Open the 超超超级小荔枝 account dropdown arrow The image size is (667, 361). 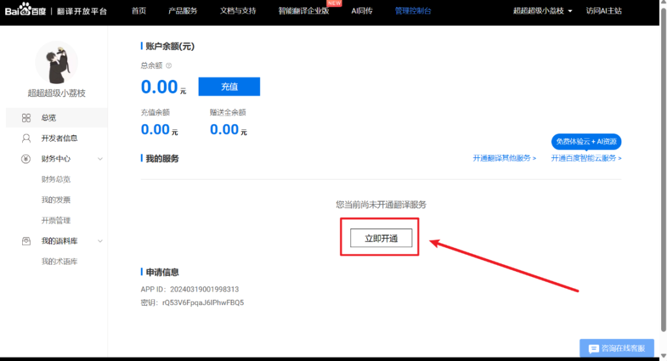pos(570,11)
